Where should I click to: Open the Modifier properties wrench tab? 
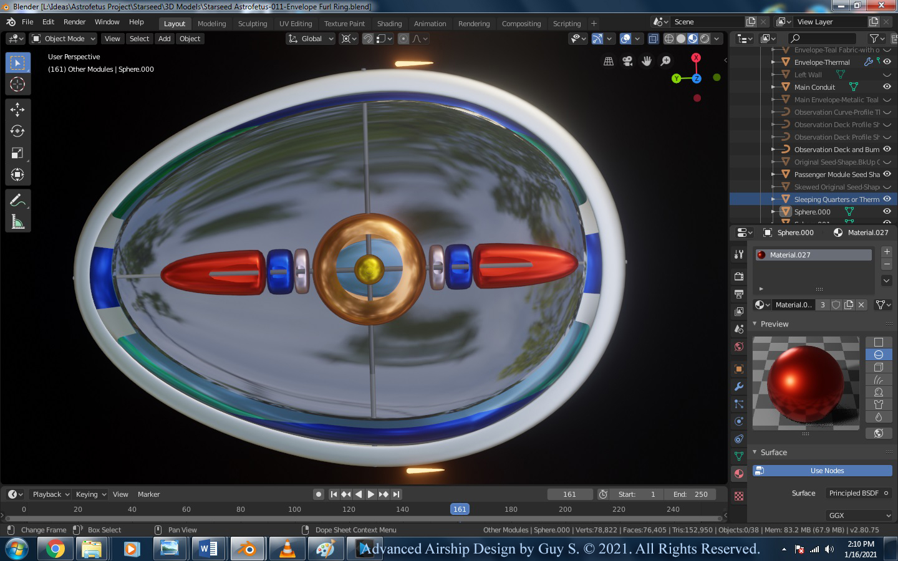tap(739, 386)
